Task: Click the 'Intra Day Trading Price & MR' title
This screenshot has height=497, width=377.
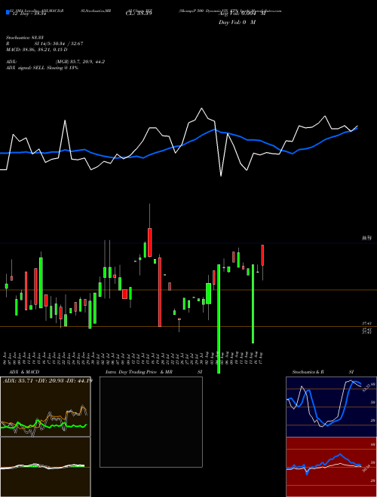Action: click(x=139, y=372)
